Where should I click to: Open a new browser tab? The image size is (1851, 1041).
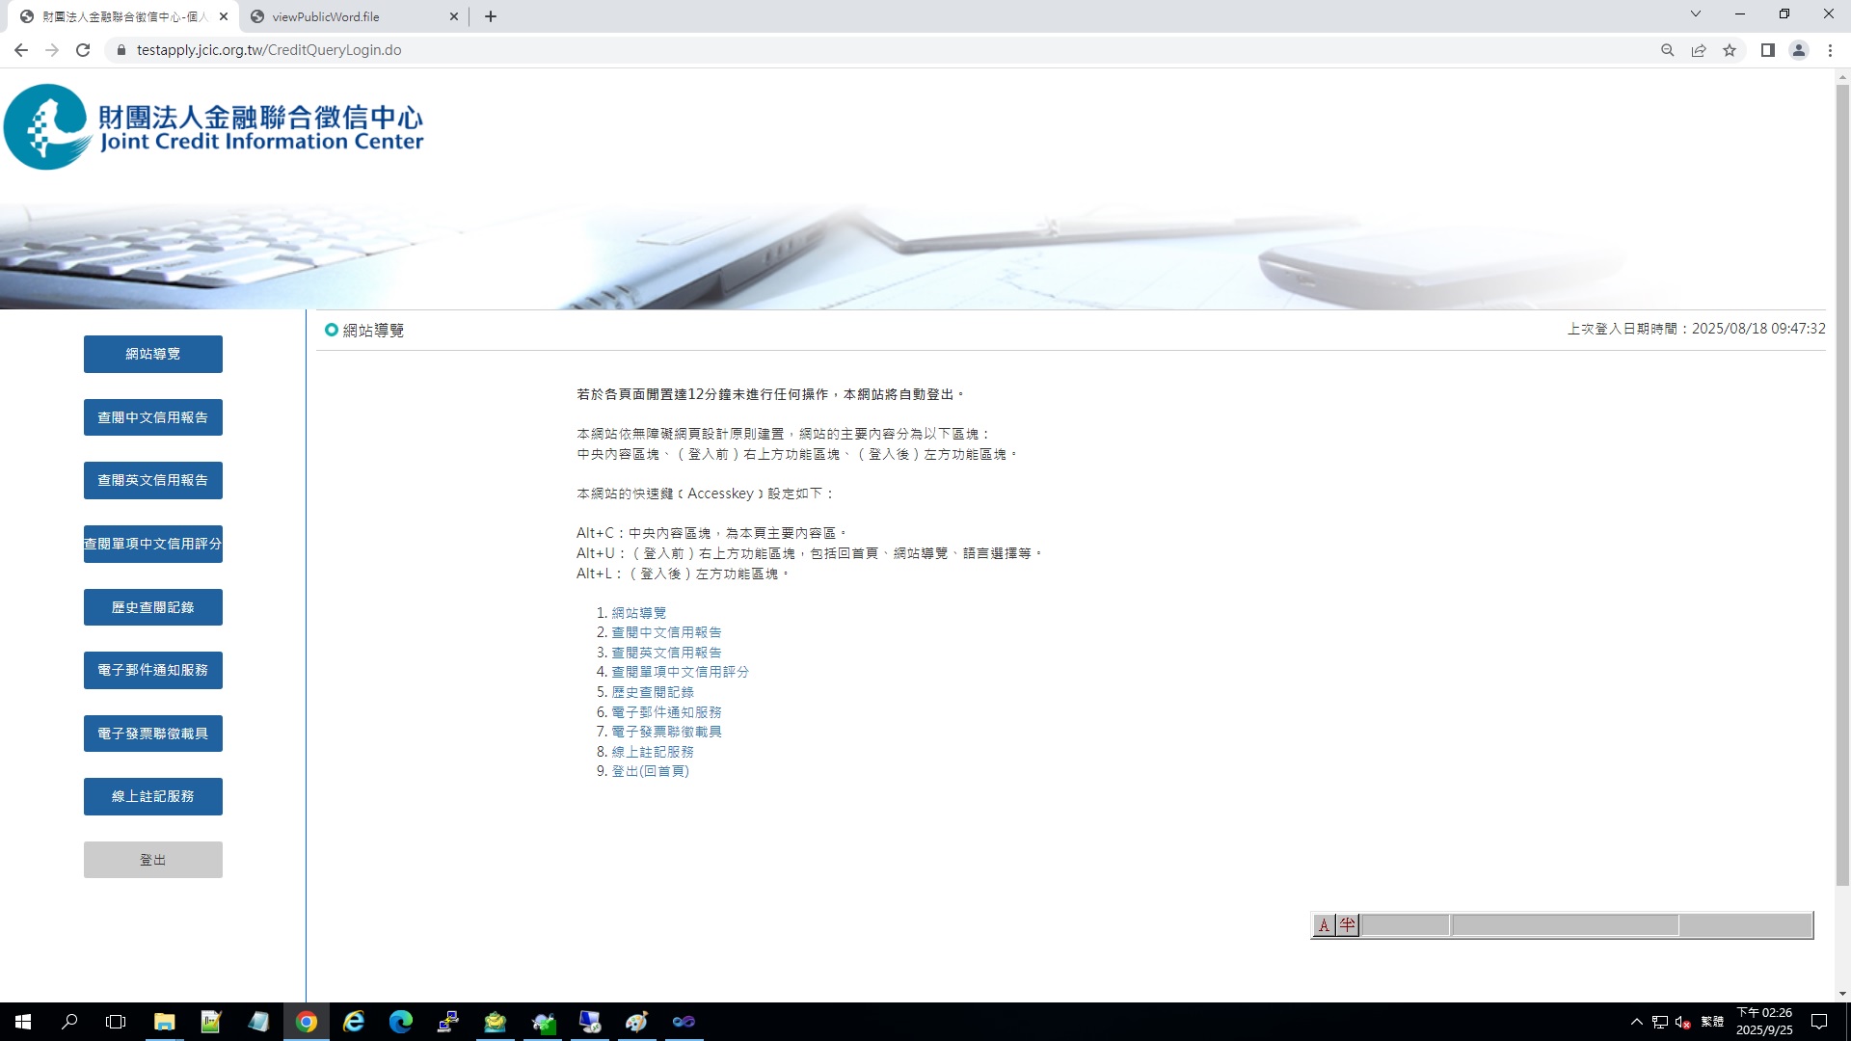[x=491, y=16]
